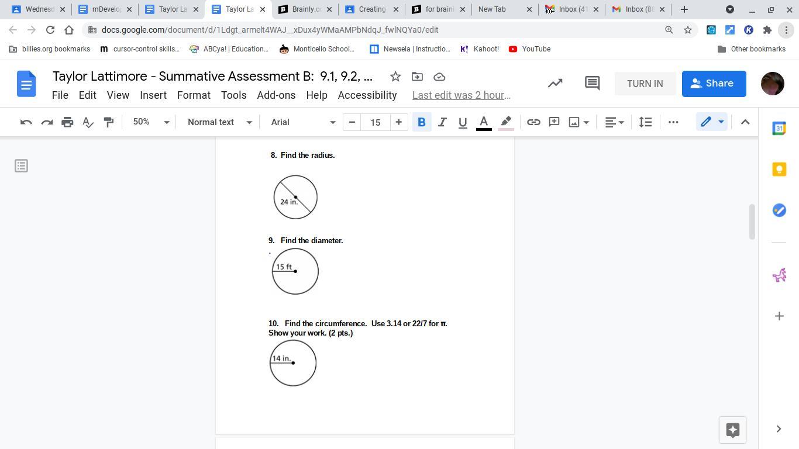Open comment history
Viewport: 799px width, 449px height.
(592, 84)
